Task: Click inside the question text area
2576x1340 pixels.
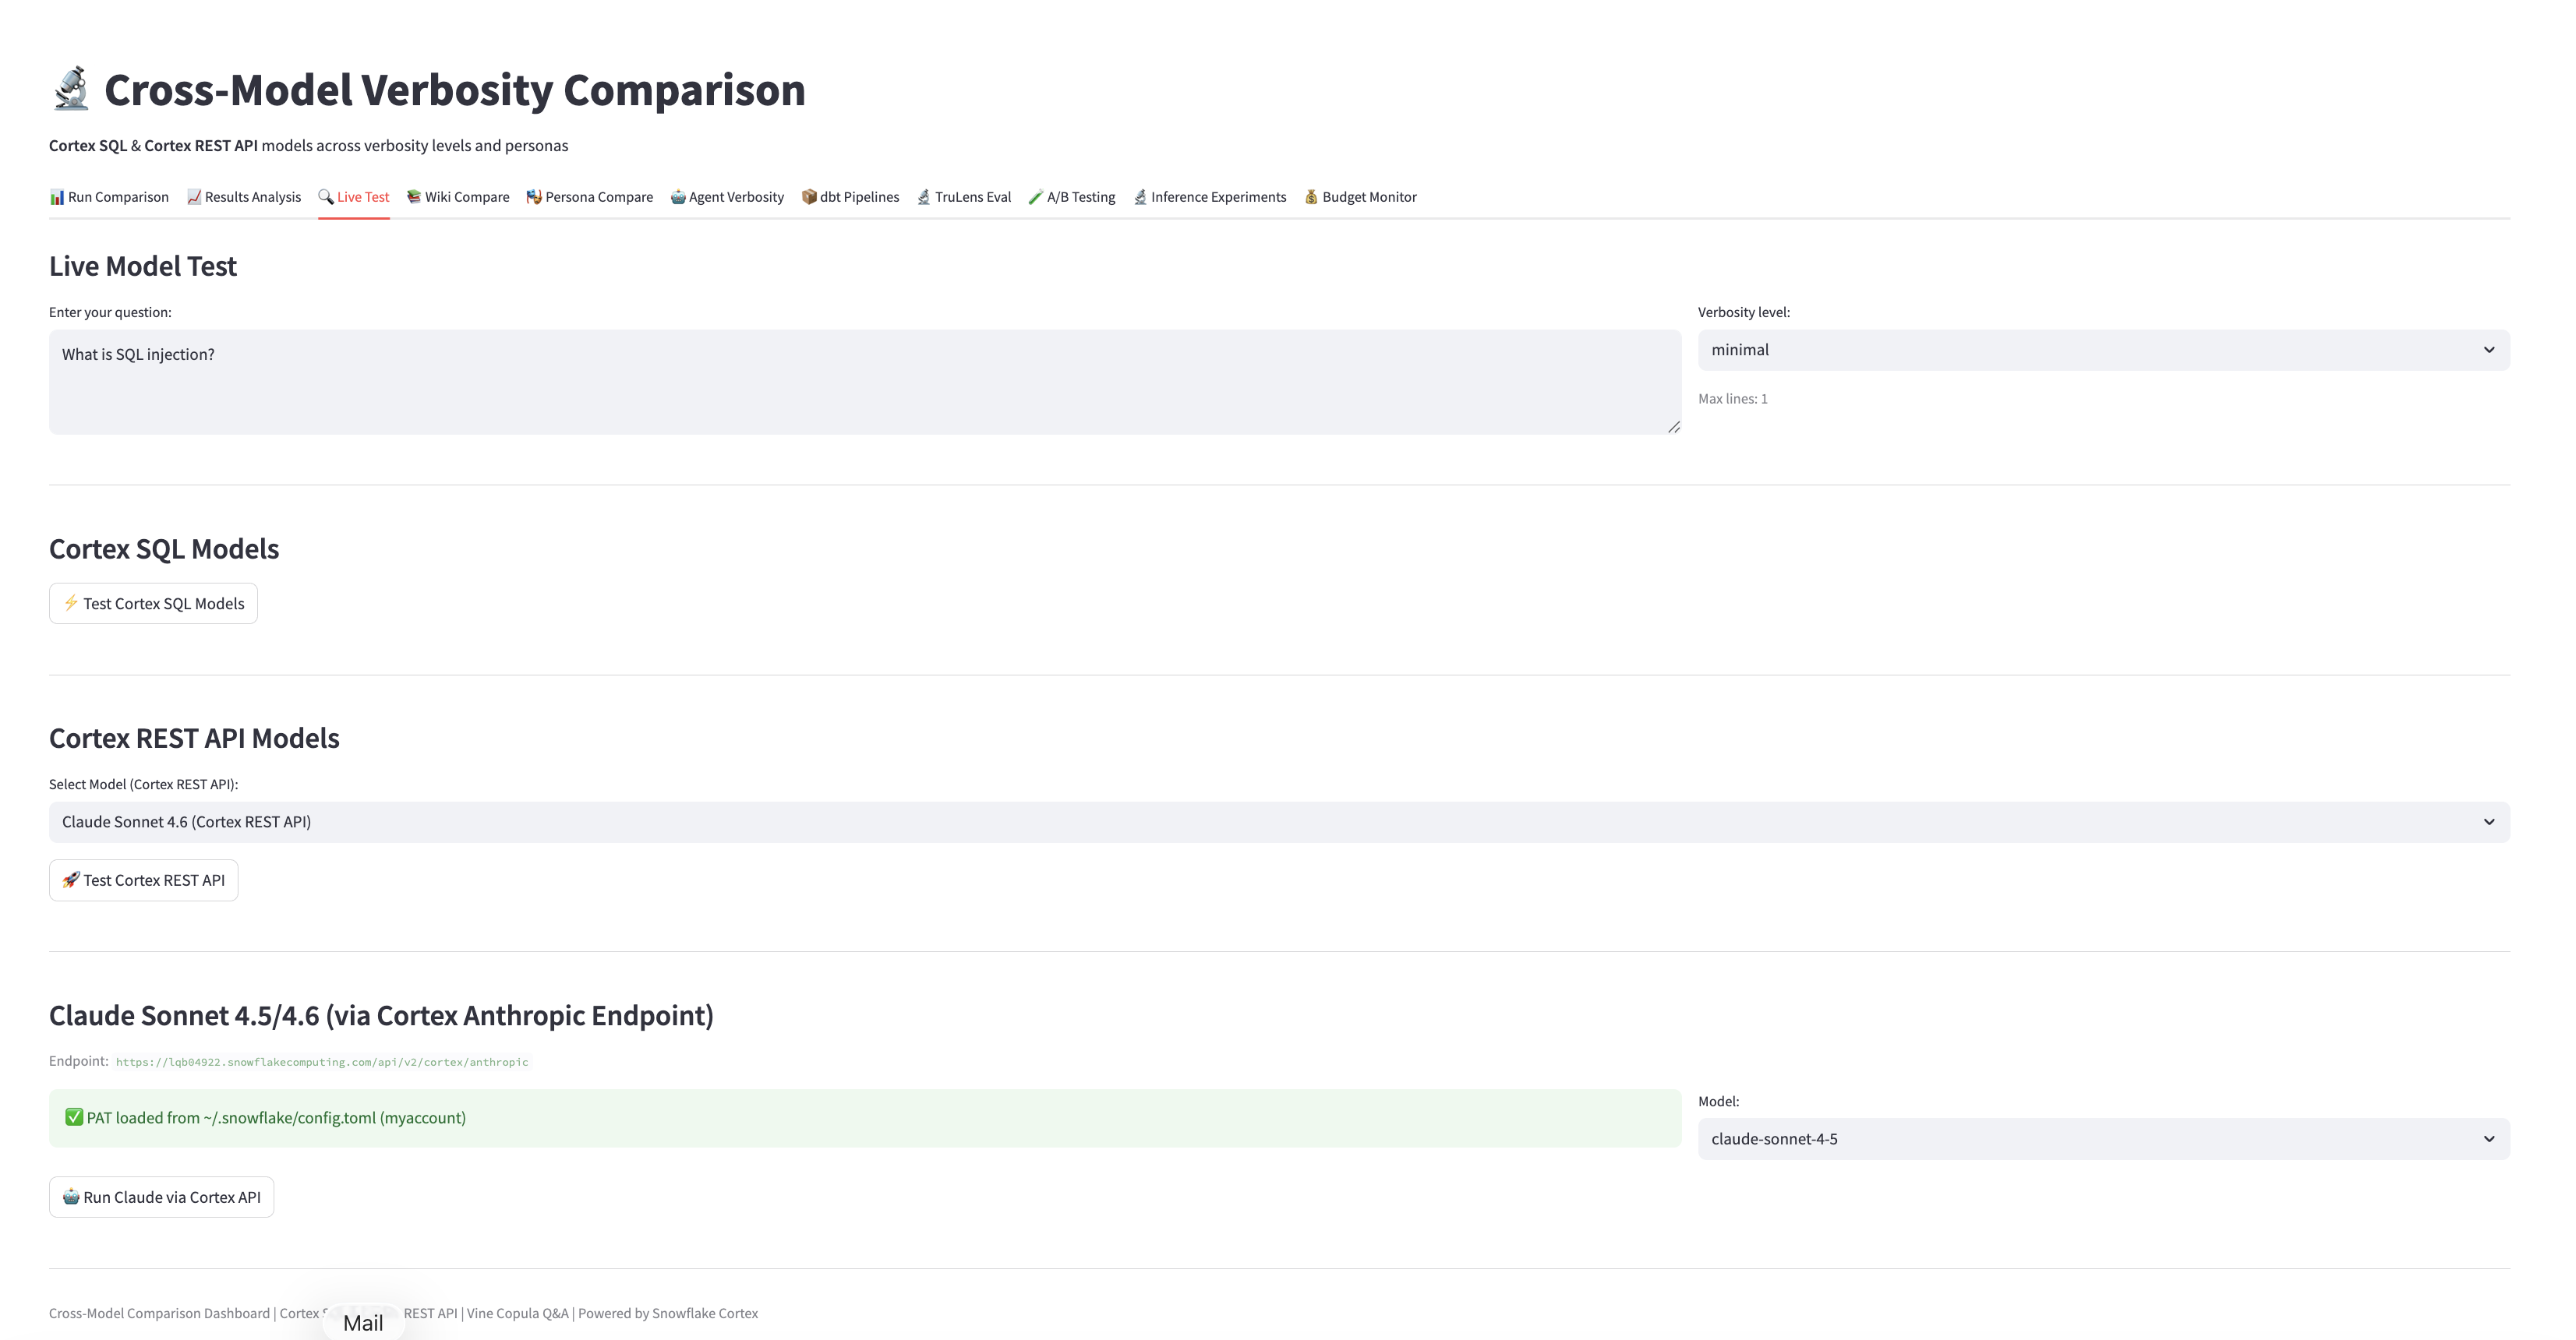Action: pos(864,382)
